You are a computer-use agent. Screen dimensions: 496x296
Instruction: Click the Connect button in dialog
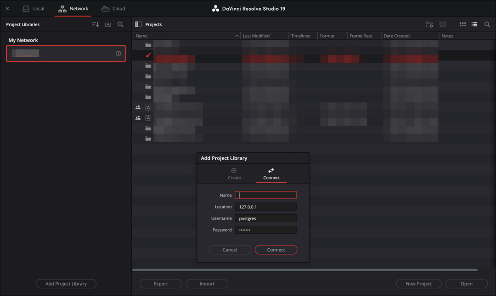[x=276, y=250]
